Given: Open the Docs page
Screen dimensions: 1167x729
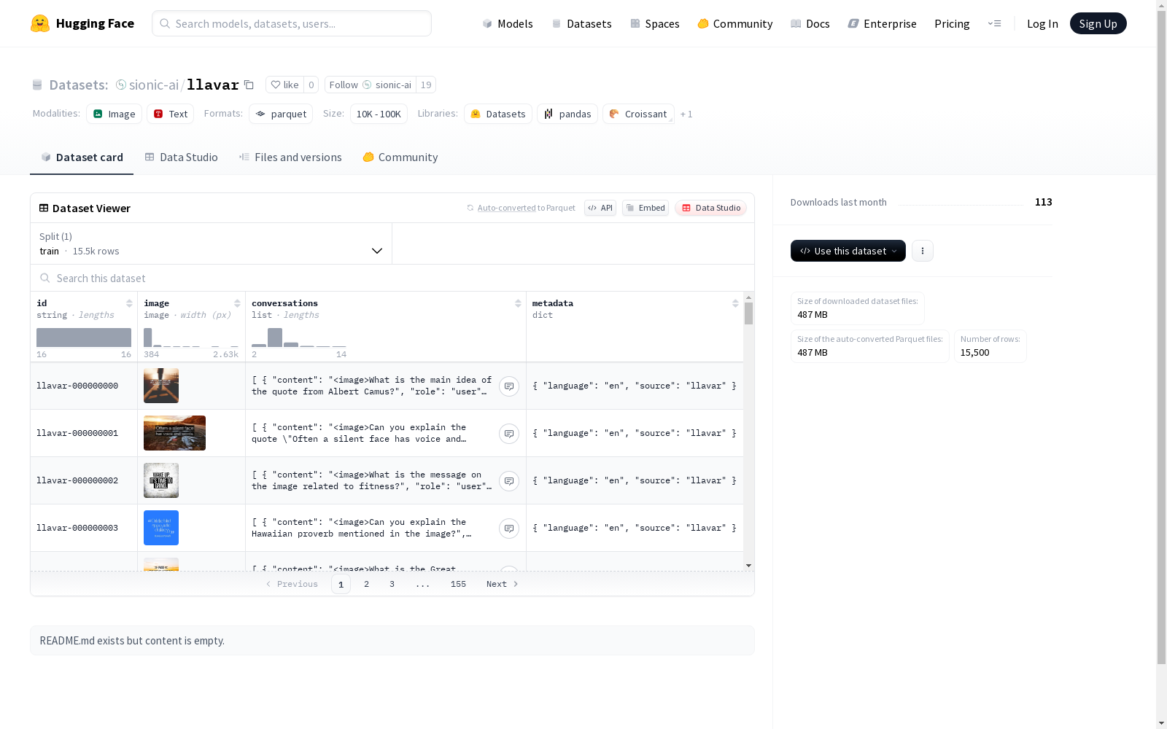Looking at the screenshot, I should (810, 23).
